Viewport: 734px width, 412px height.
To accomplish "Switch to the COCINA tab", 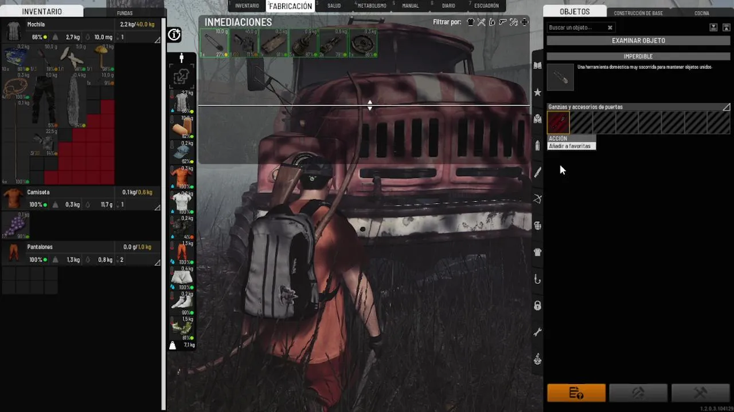I will [x=701, y=13].
